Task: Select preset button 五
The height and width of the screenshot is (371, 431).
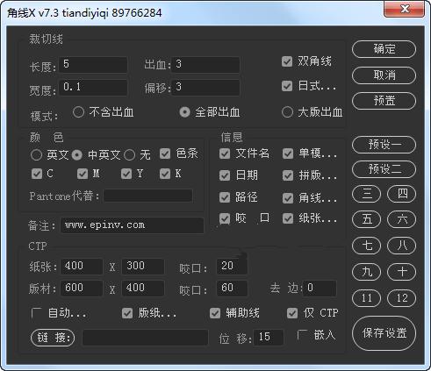Action: [x=367, y=219]
